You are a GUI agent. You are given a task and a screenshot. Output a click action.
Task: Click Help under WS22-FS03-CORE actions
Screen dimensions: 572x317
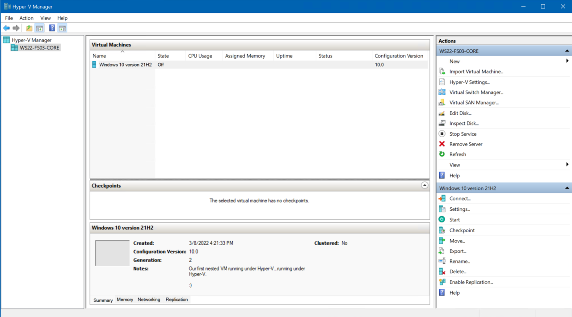(x=454, y=176)
